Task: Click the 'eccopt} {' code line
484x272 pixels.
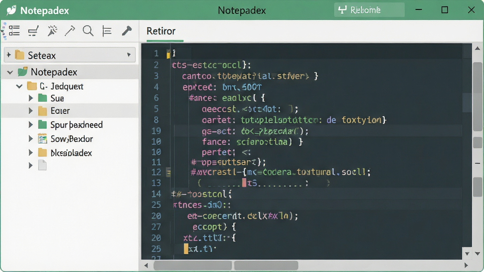Action: (x=214, y=227)
